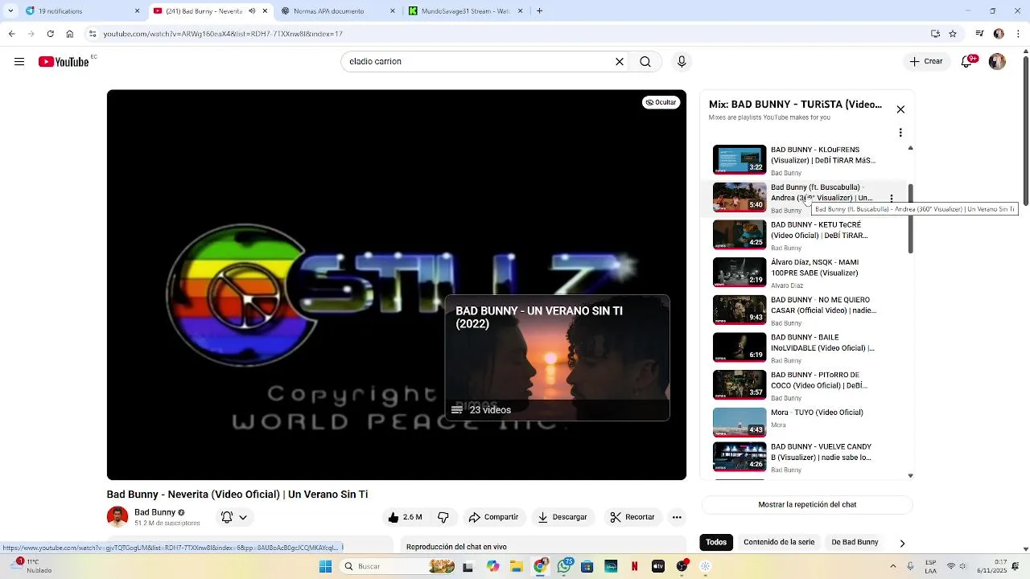Clear the search box text with X
1030x579 pixels.
(620, 62)
